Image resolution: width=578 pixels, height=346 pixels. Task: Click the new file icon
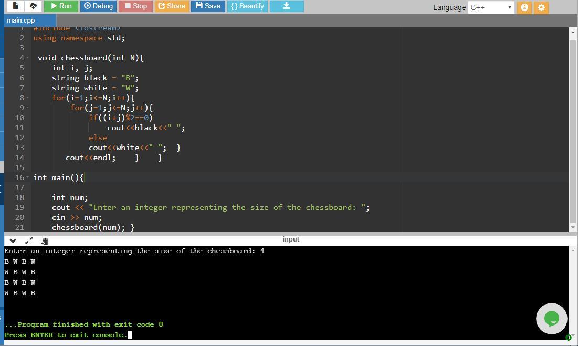[16, 6]
